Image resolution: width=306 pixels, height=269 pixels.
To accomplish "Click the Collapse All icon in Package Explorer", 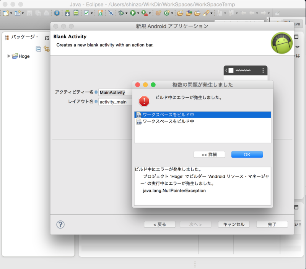I will 39,49.
